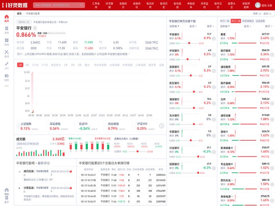Add 医疗服务 sector with its plus icon
The height and width of the screenshot is (206, 275).
pos(272,55)
